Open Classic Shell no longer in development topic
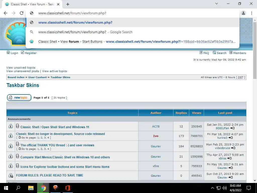This screenshot has height=193, width=257. tap(60, 134)
